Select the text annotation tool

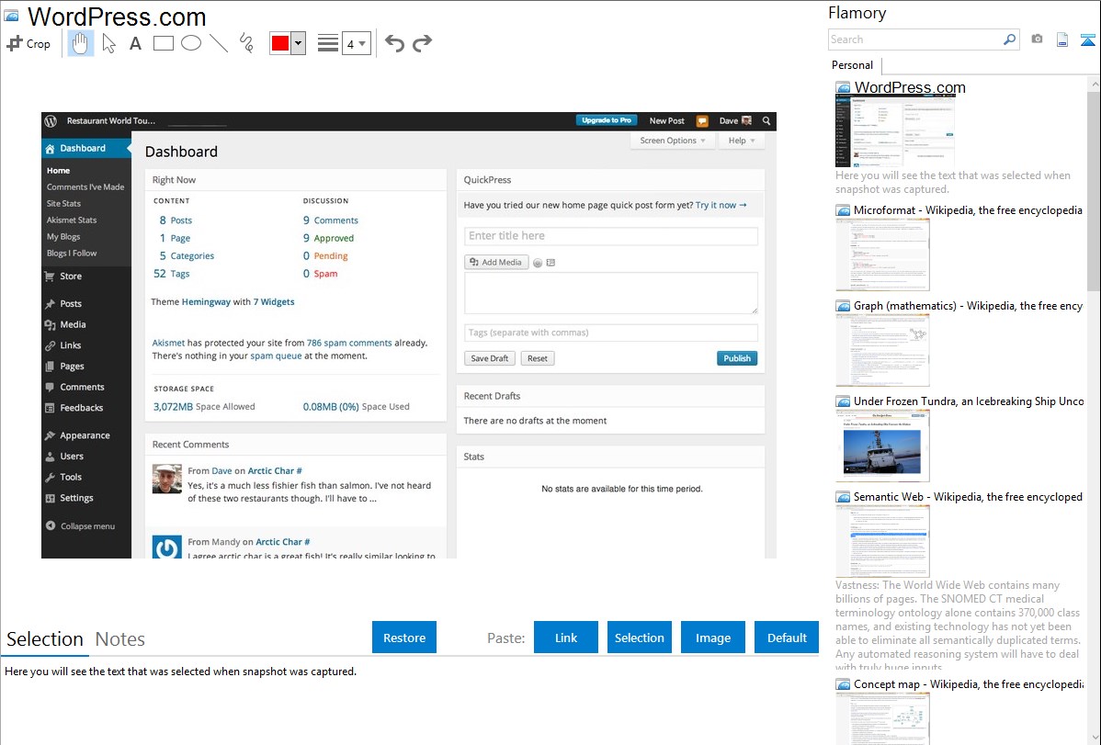coord(135,43)
